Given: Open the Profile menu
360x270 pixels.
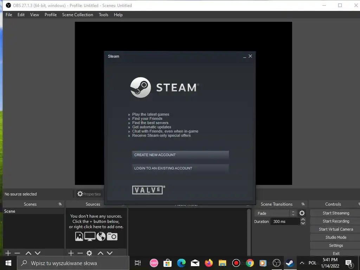Looking at the screenshot, I should point(51,15).
